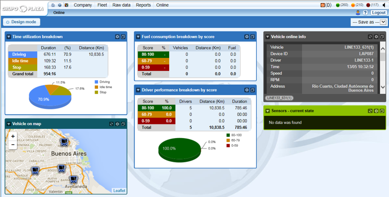Zoom in on the map
The width and height of the screenshot is (389, 197).
tap(13, 136)
